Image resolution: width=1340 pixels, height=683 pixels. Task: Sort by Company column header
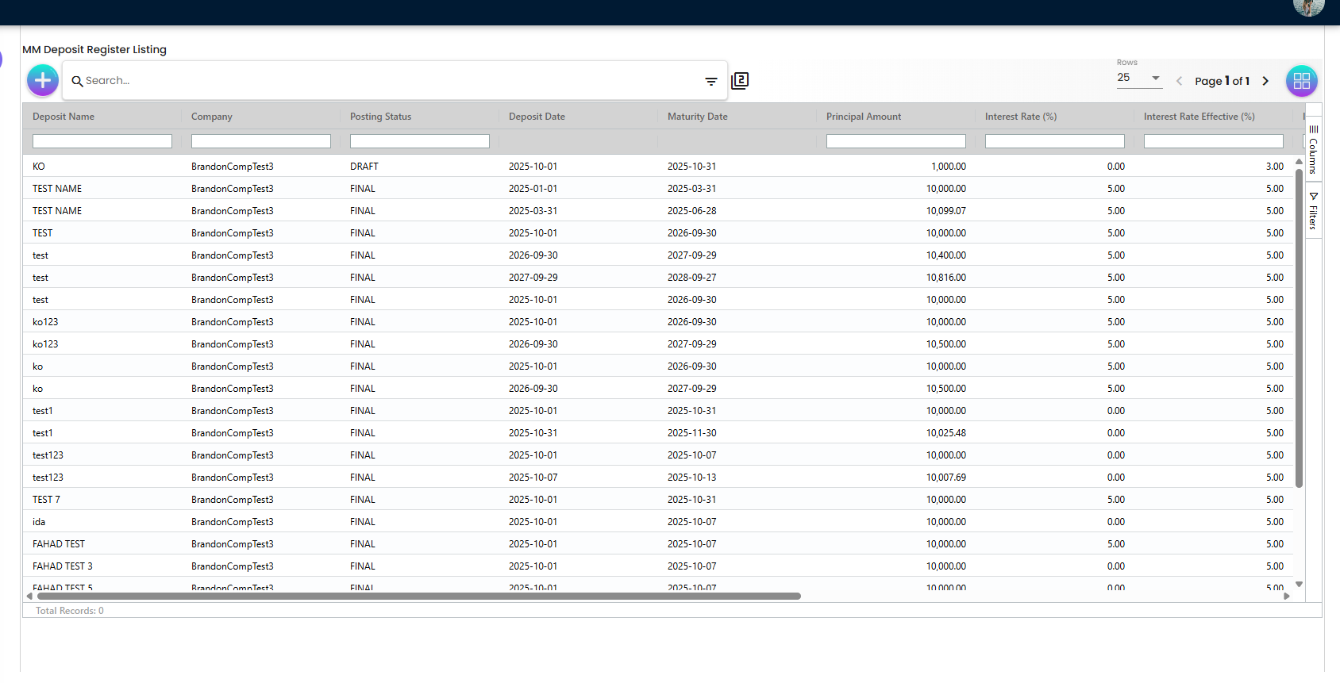[x=212, y=117]
